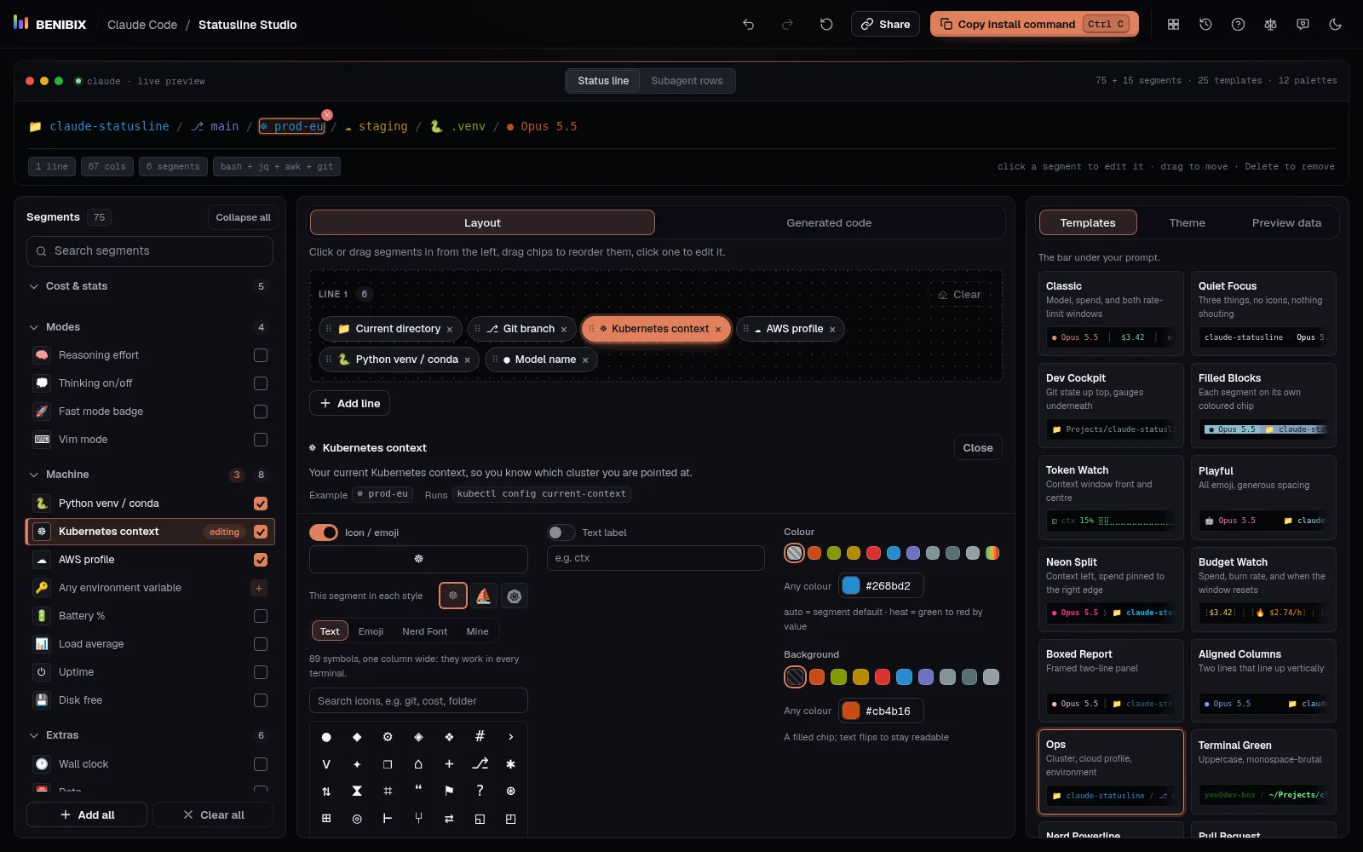Uncheck the Python venv / conda checkbox
Screen dimensions: 1363x852
pyautogui.click(x=261, y=504)
